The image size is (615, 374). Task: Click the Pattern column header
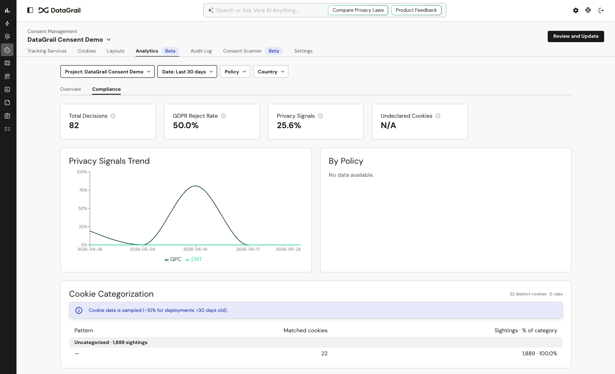84,331
